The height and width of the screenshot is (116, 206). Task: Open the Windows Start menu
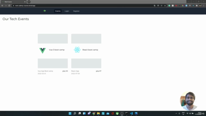click(x=70, y=113)
